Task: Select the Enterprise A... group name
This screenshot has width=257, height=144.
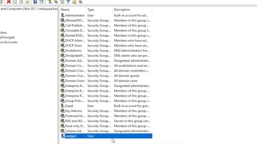Action: (x=75, y=86)
